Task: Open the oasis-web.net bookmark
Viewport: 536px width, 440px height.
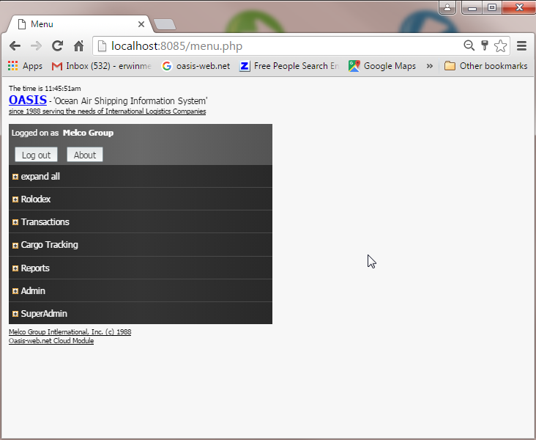Action: tap(196, 66)
